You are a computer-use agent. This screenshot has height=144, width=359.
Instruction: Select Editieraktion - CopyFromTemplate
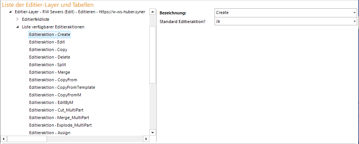pos(62,87)
